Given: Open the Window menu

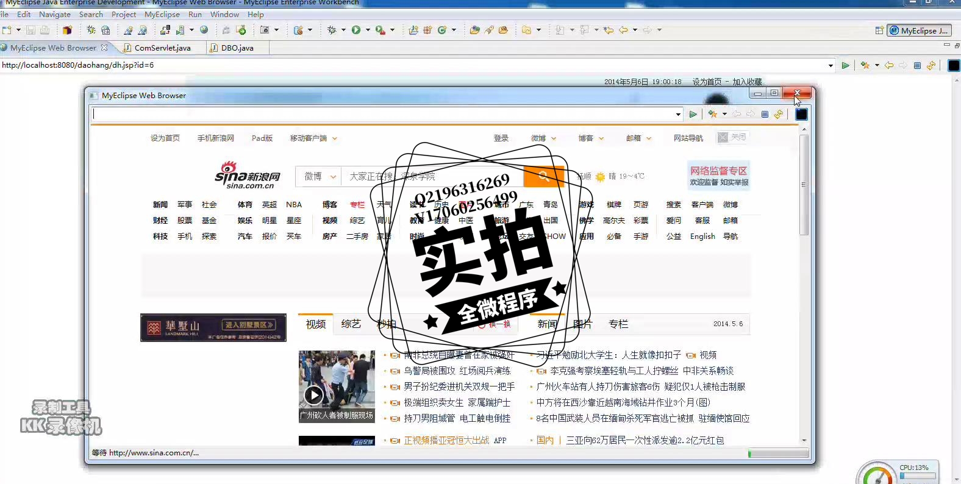Looking at the screenshot, I should (224, 15).
